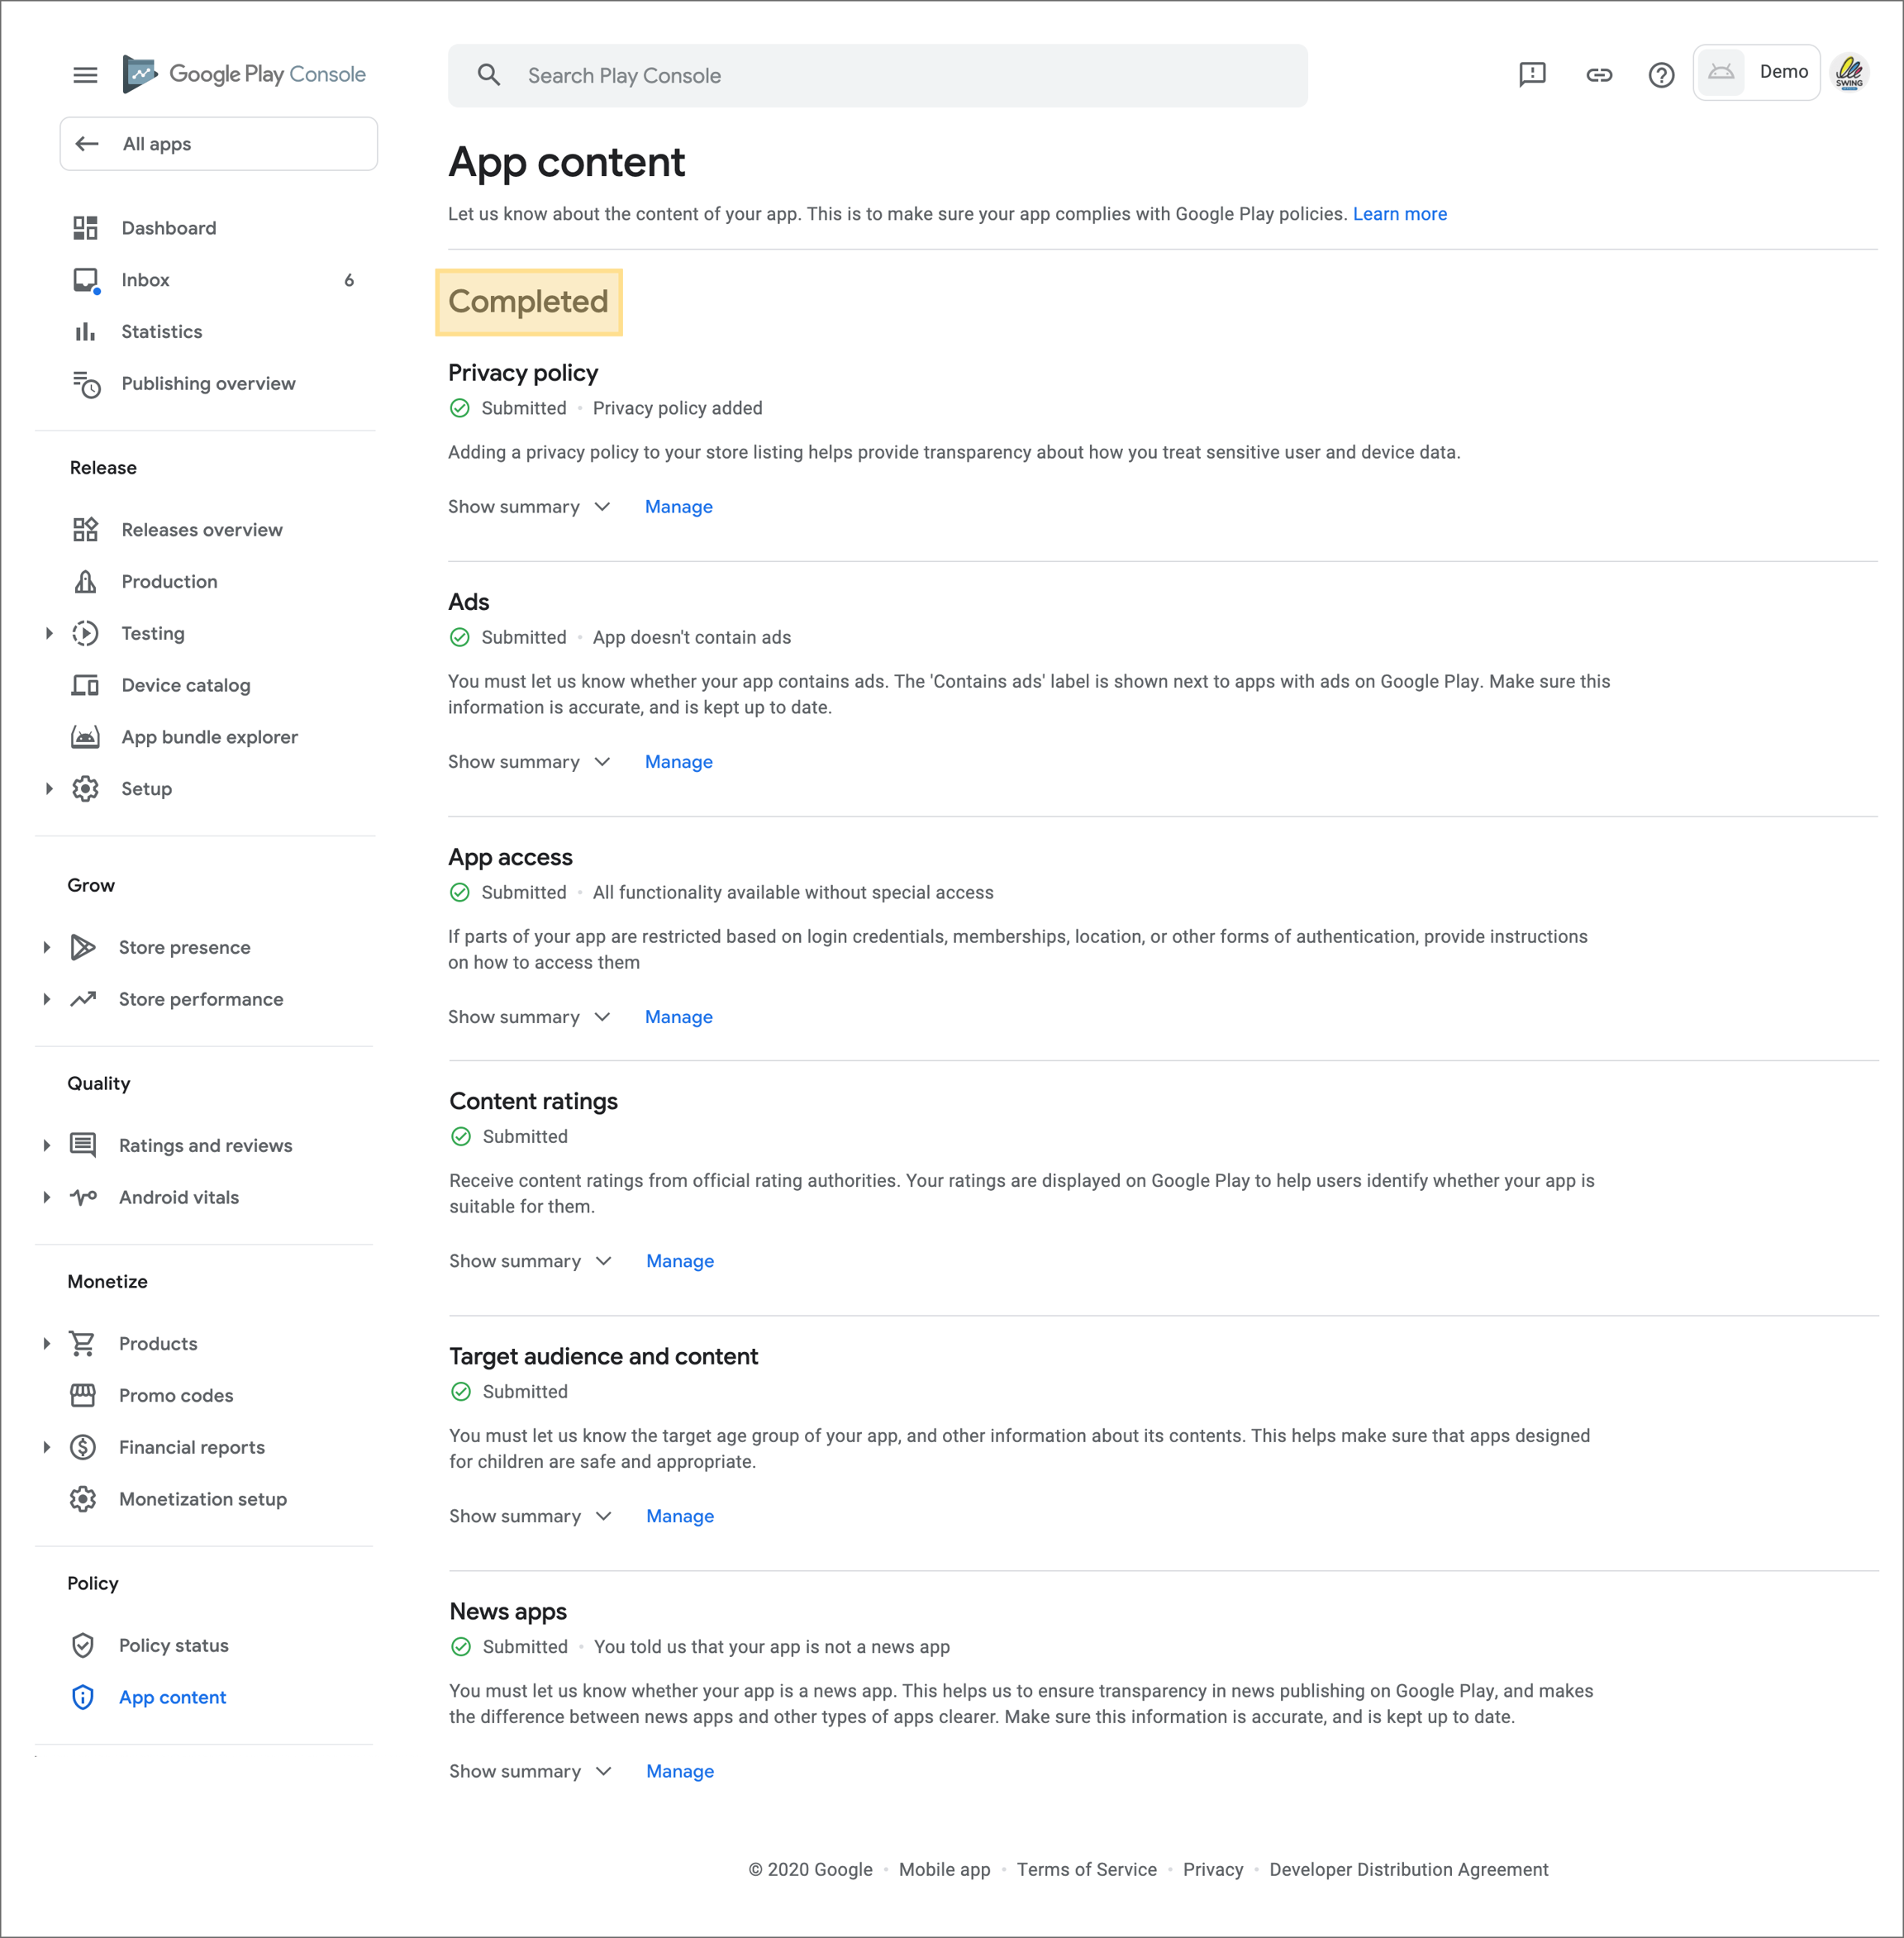The height and width of the screenshot is (1938, 1904).
Task: Open the hamburger navigation menu
Action: click(85, 75)
